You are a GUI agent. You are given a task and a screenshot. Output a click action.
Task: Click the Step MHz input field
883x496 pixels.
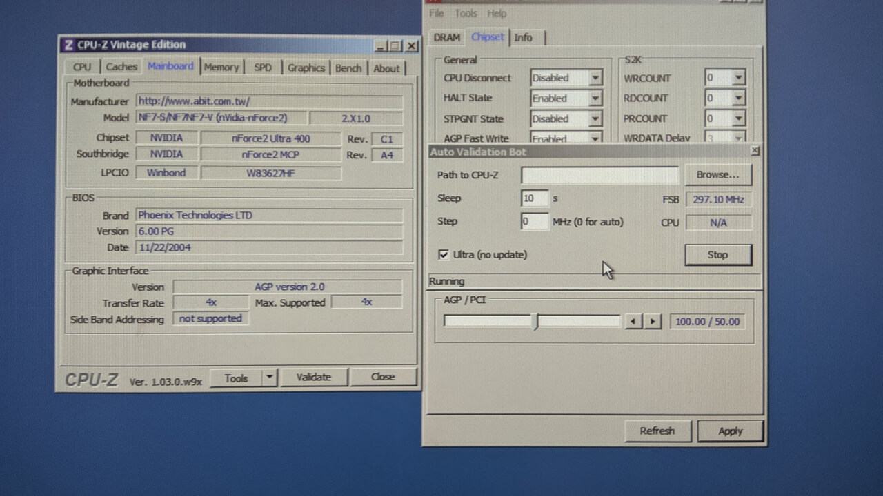coord(535,222)
